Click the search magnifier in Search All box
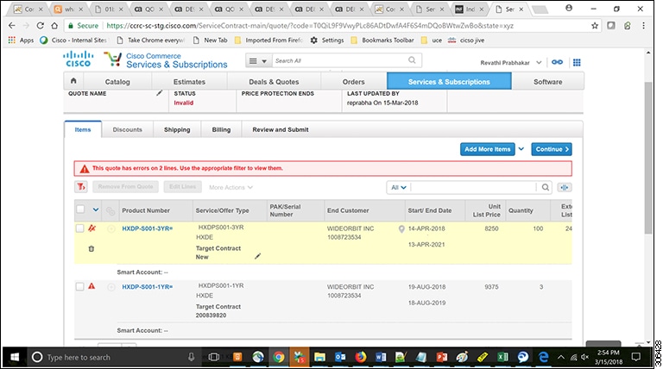 pyautogui.click(x=412, y=60)
